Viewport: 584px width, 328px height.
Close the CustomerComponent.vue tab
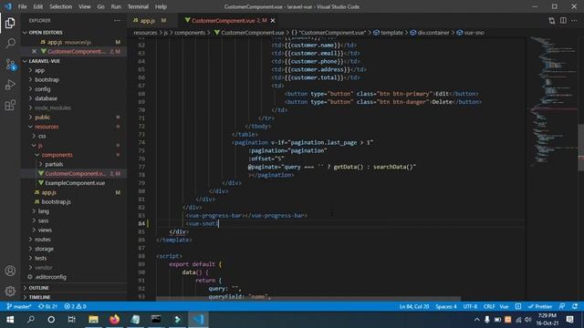[x=273, y=20]
